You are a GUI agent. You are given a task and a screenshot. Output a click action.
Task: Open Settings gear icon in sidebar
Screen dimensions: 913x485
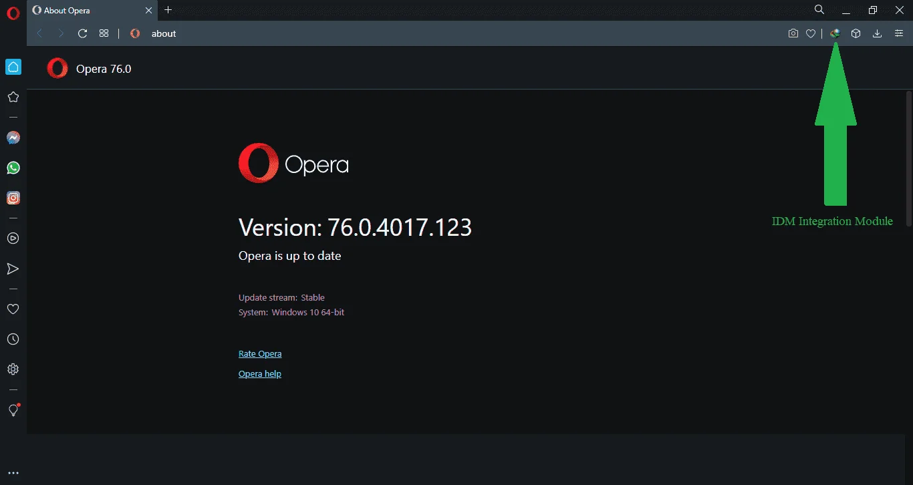(x=13, y=369)
